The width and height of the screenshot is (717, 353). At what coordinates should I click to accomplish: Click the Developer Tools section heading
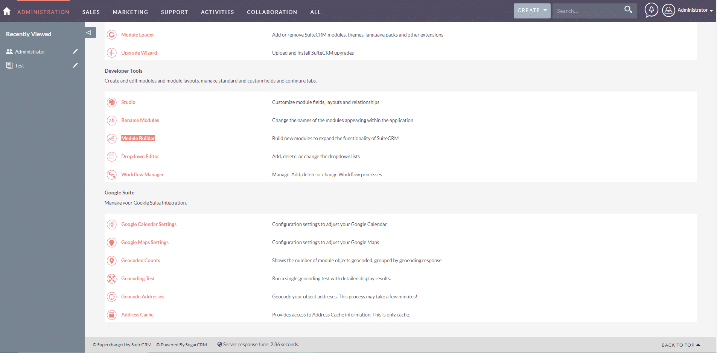coord(123,71)
